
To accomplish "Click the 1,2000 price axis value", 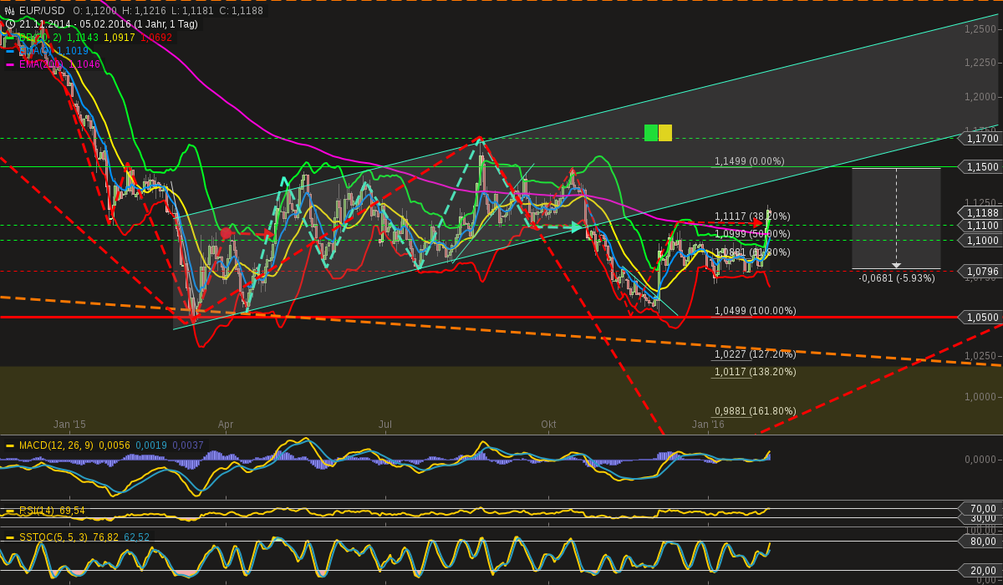I will (980, 97).
